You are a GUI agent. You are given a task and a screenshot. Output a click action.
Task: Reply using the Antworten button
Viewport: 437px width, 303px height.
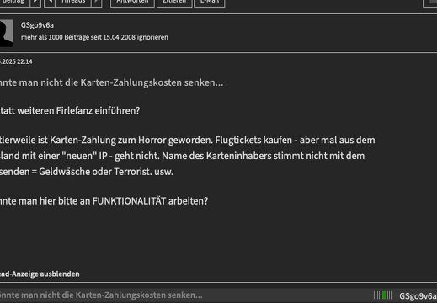pos(132,2)
